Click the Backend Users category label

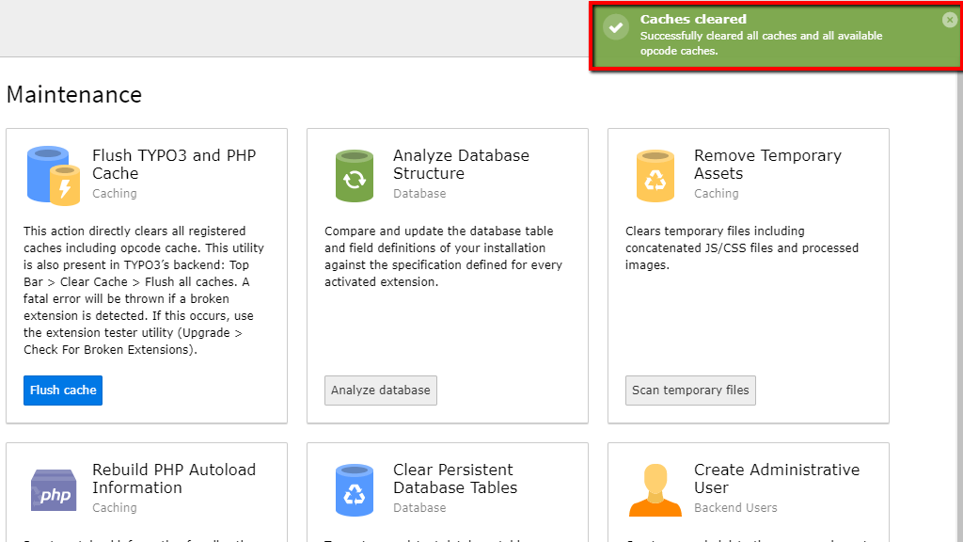[x=735, y=507]
